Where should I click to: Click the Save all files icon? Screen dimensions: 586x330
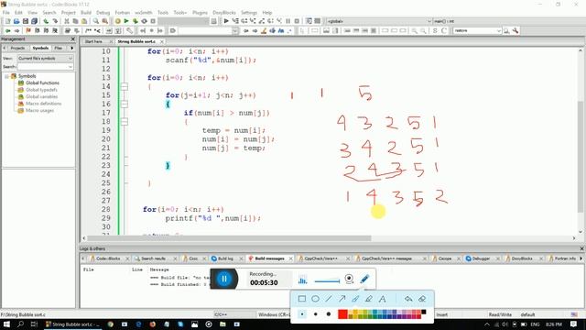click(x=35, y=21)
